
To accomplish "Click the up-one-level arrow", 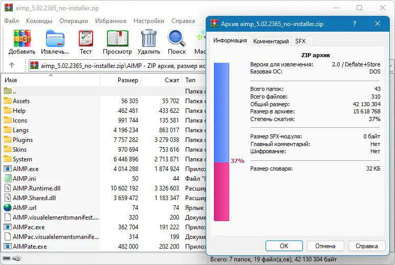I will click(x=12, y=65).
